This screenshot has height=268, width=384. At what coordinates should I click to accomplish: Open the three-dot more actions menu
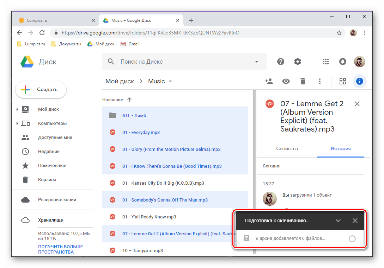[x=319, y=81]
